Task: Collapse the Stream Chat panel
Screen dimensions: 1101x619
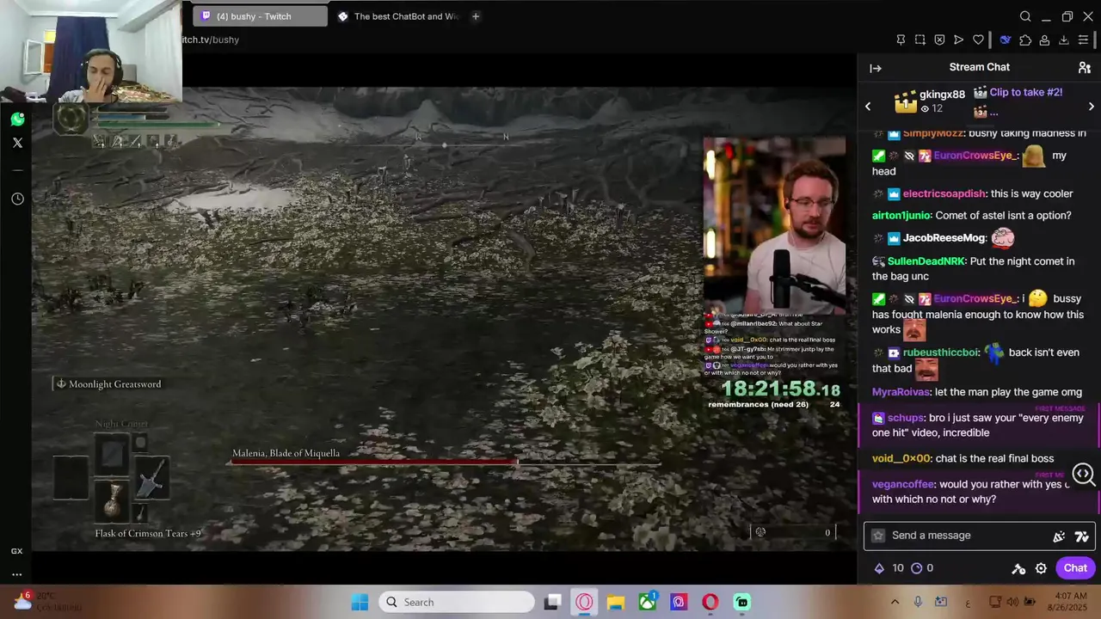Action: (876, 68)
